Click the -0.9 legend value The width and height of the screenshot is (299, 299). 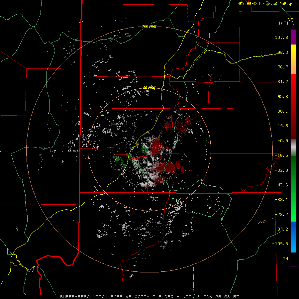pos(283,141)
